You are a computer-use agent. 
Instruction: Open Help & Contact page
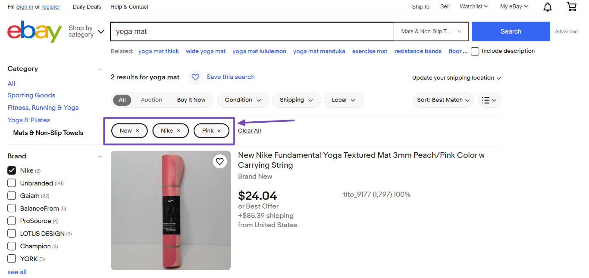point(129,7)
